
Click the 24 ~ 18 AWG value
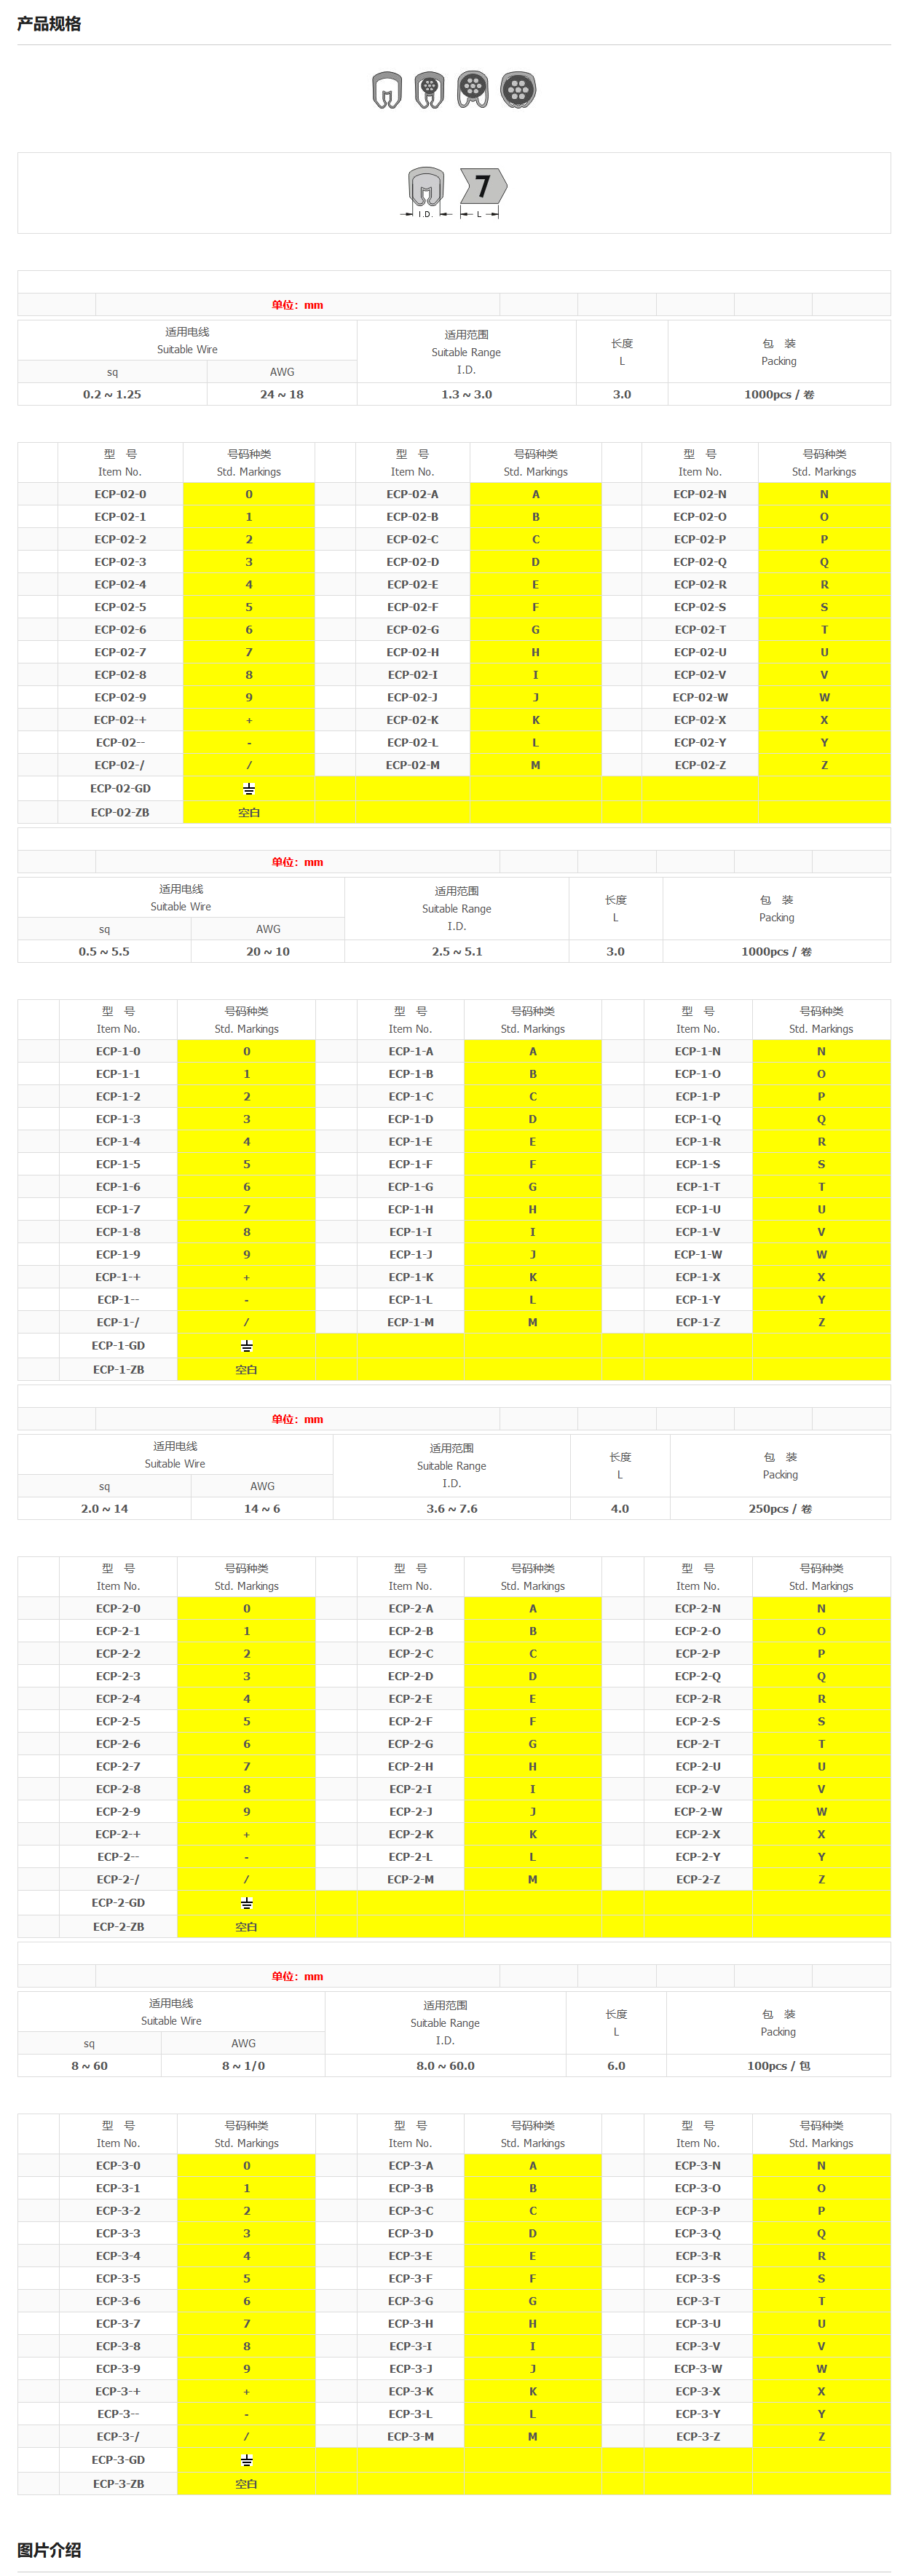282,394
